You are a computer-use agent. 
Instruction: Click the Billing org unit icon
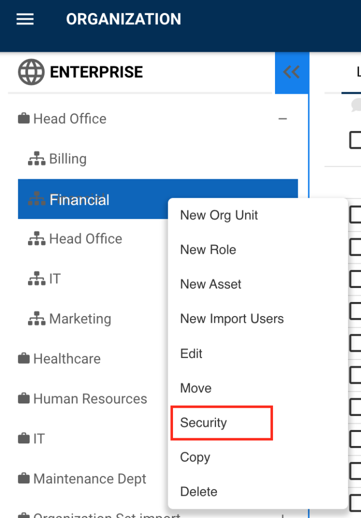click(37, 159)
